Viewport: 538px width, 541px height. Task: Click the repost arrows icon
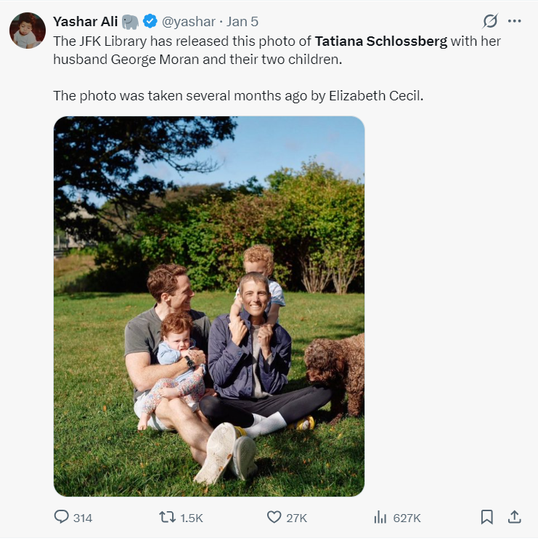pyautogui.click(x=167, y=517)
